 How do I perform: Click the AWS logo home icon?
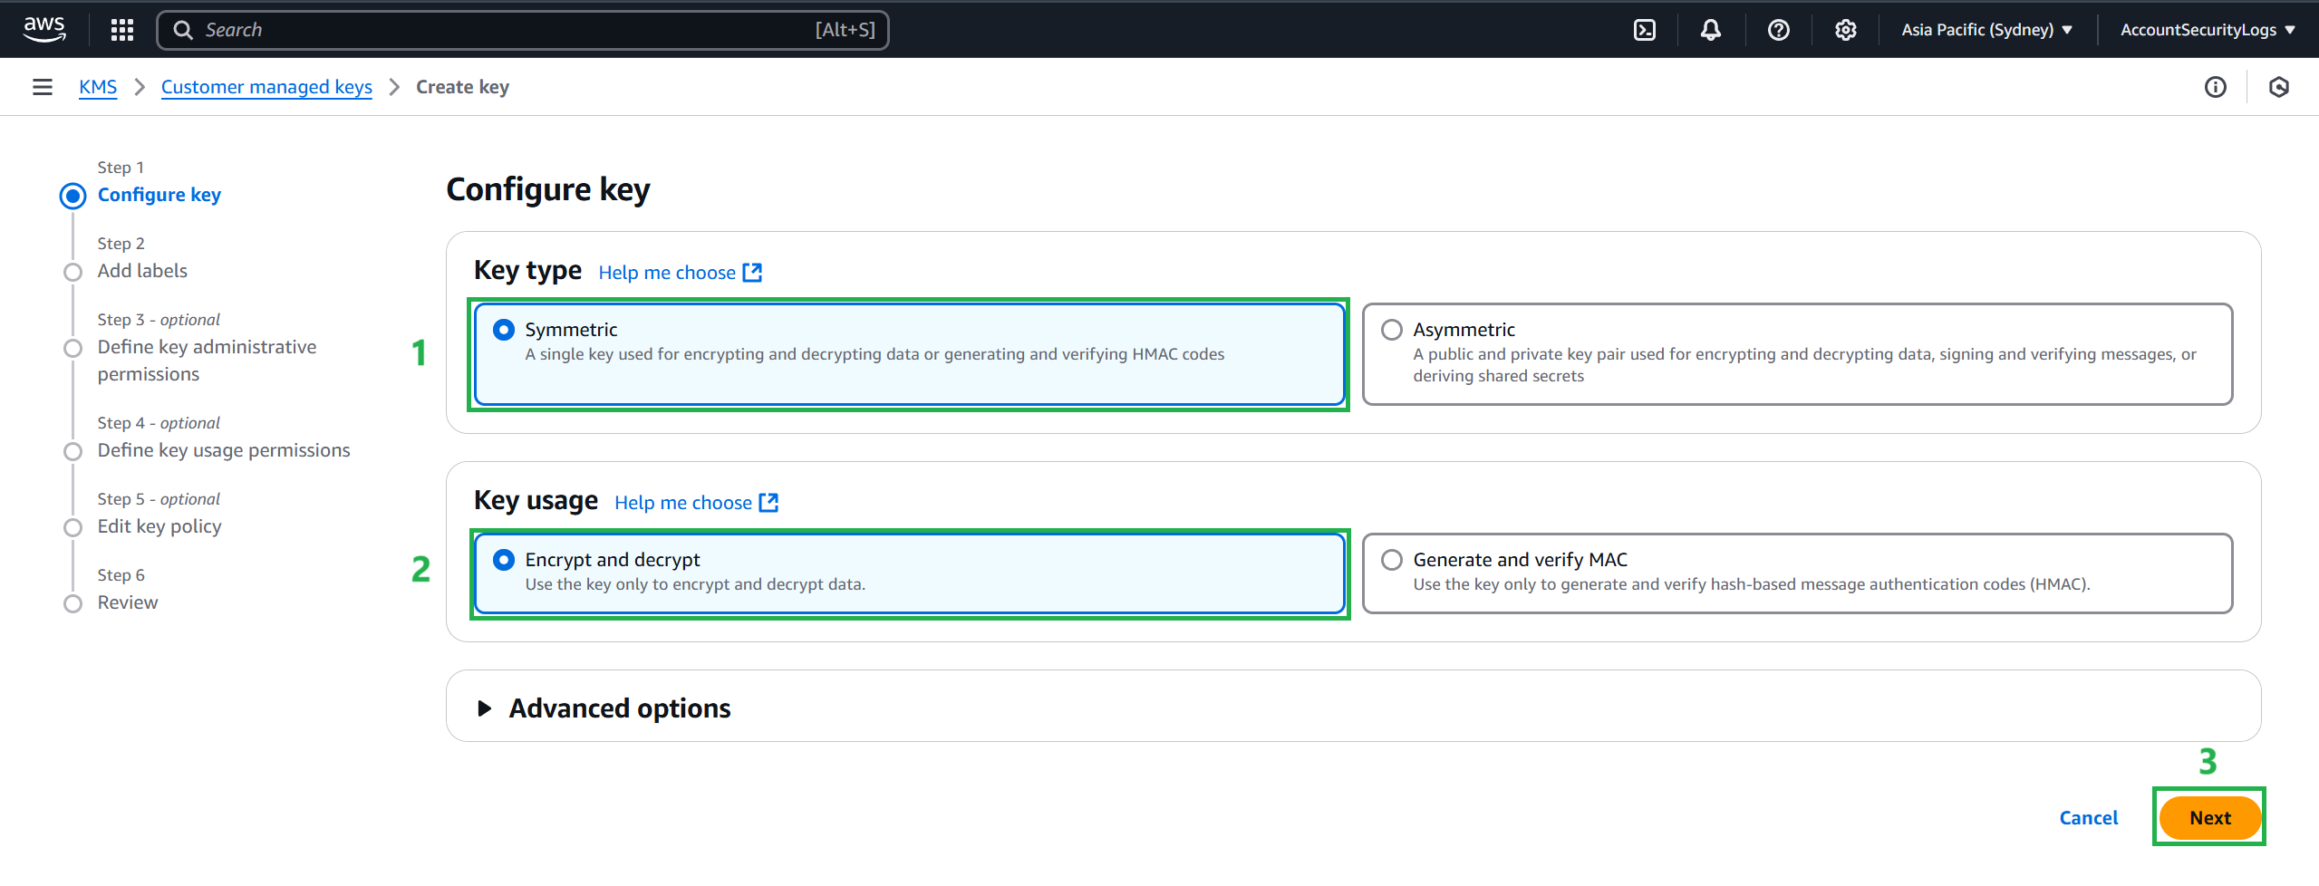43,29
